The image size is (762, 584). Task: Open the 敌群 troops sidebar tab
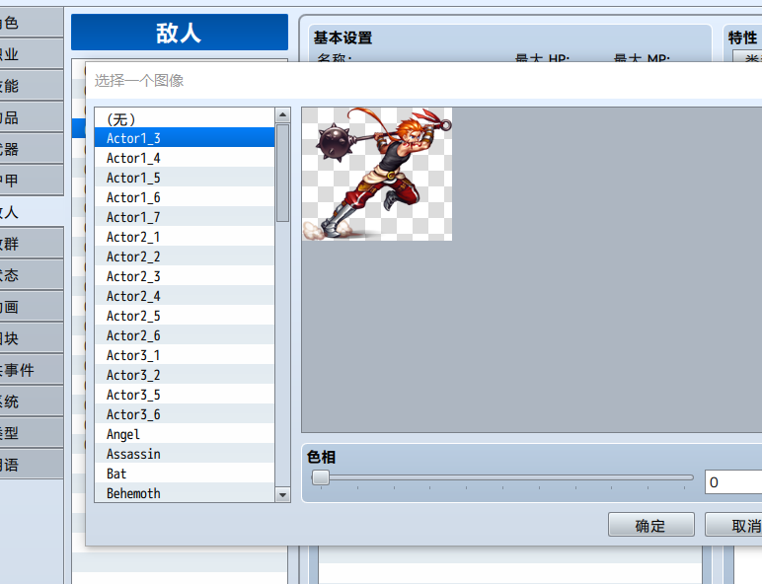32,244
